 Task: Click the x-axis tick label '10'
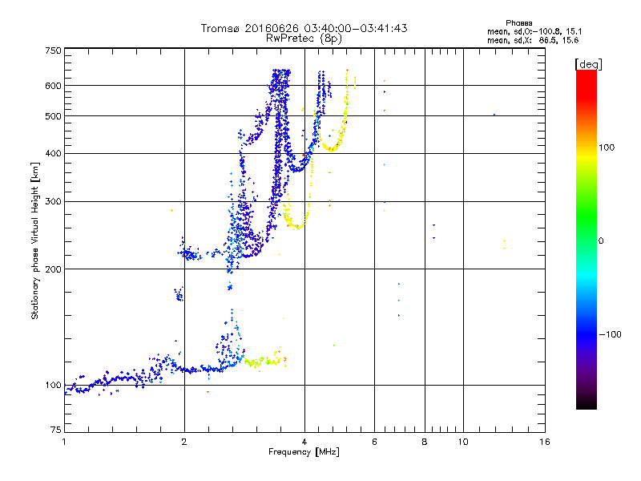pyautogui.click(x=463, y=442)
